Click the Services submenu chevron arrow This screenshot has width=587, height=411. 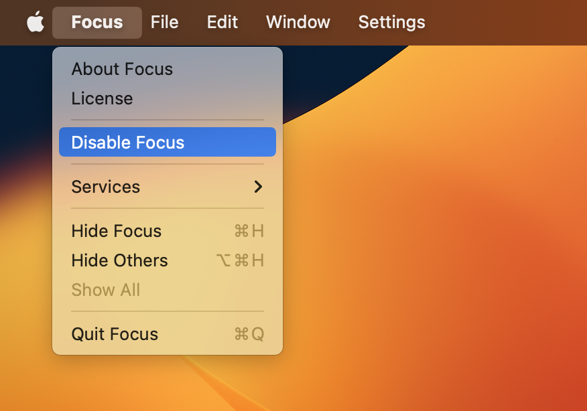258,187
